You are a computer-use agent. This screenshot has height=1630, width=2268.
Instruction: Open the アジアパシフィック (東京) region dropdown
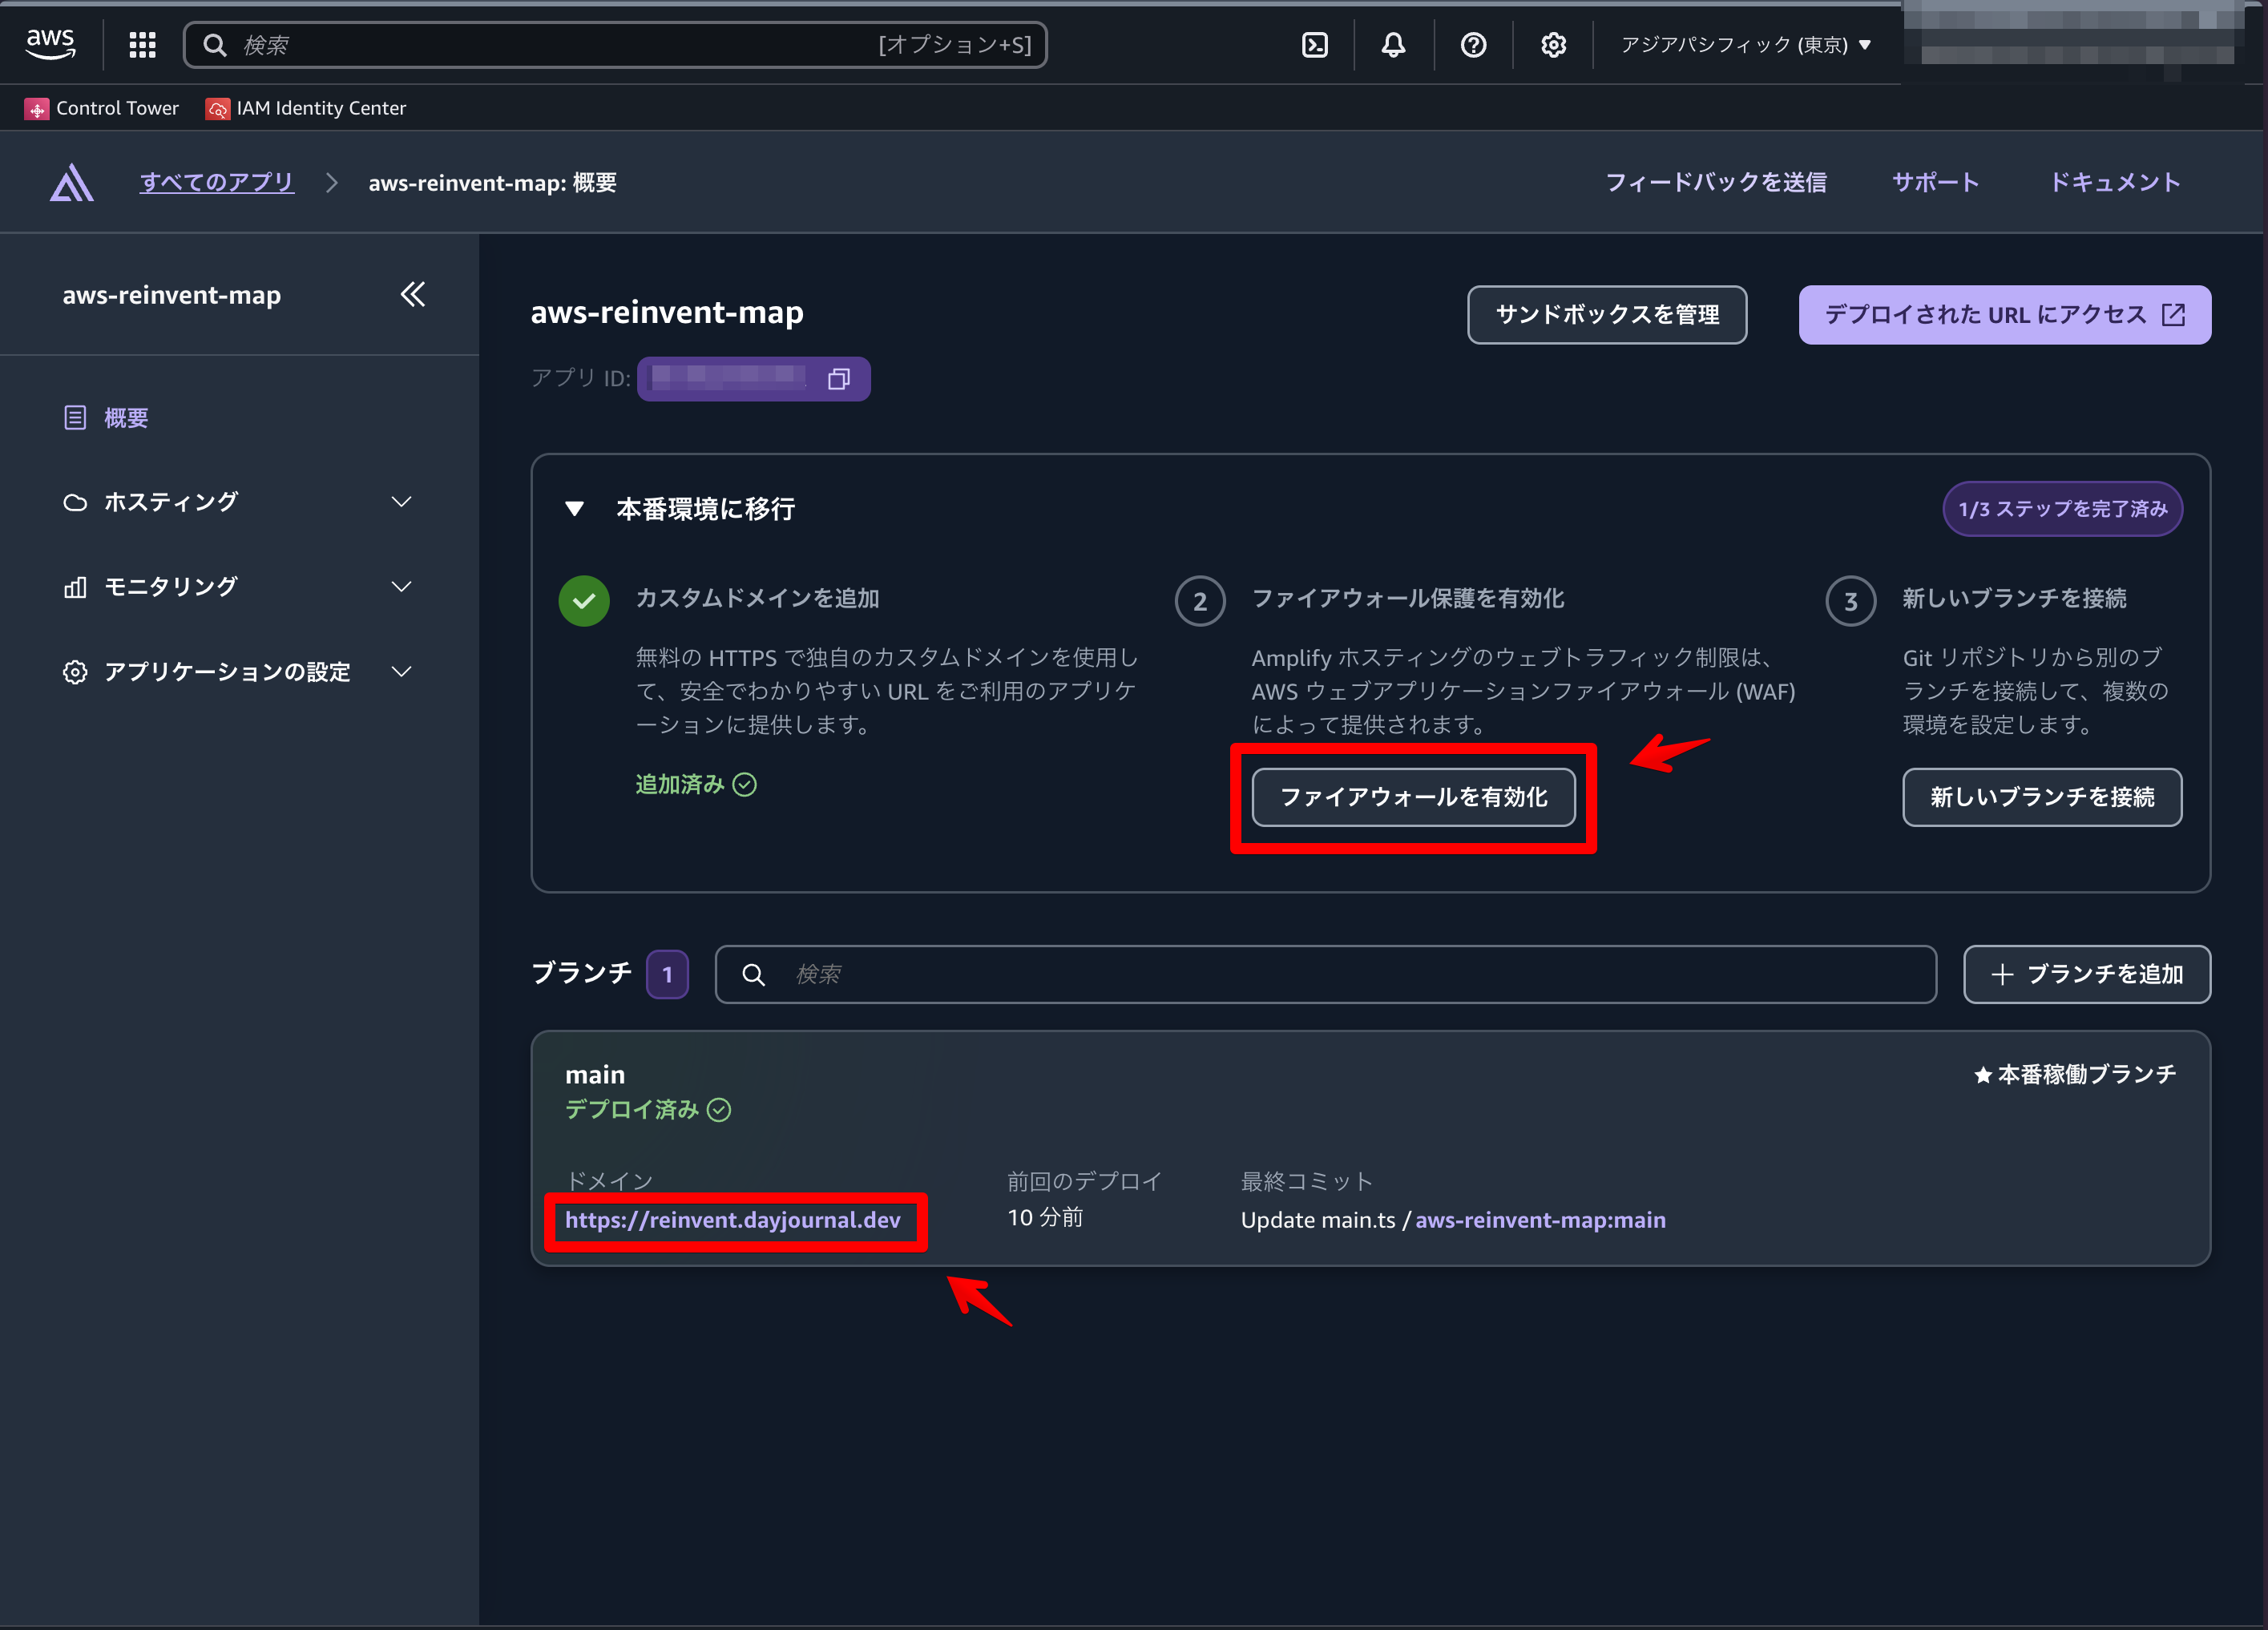[x=1745, y=45]
